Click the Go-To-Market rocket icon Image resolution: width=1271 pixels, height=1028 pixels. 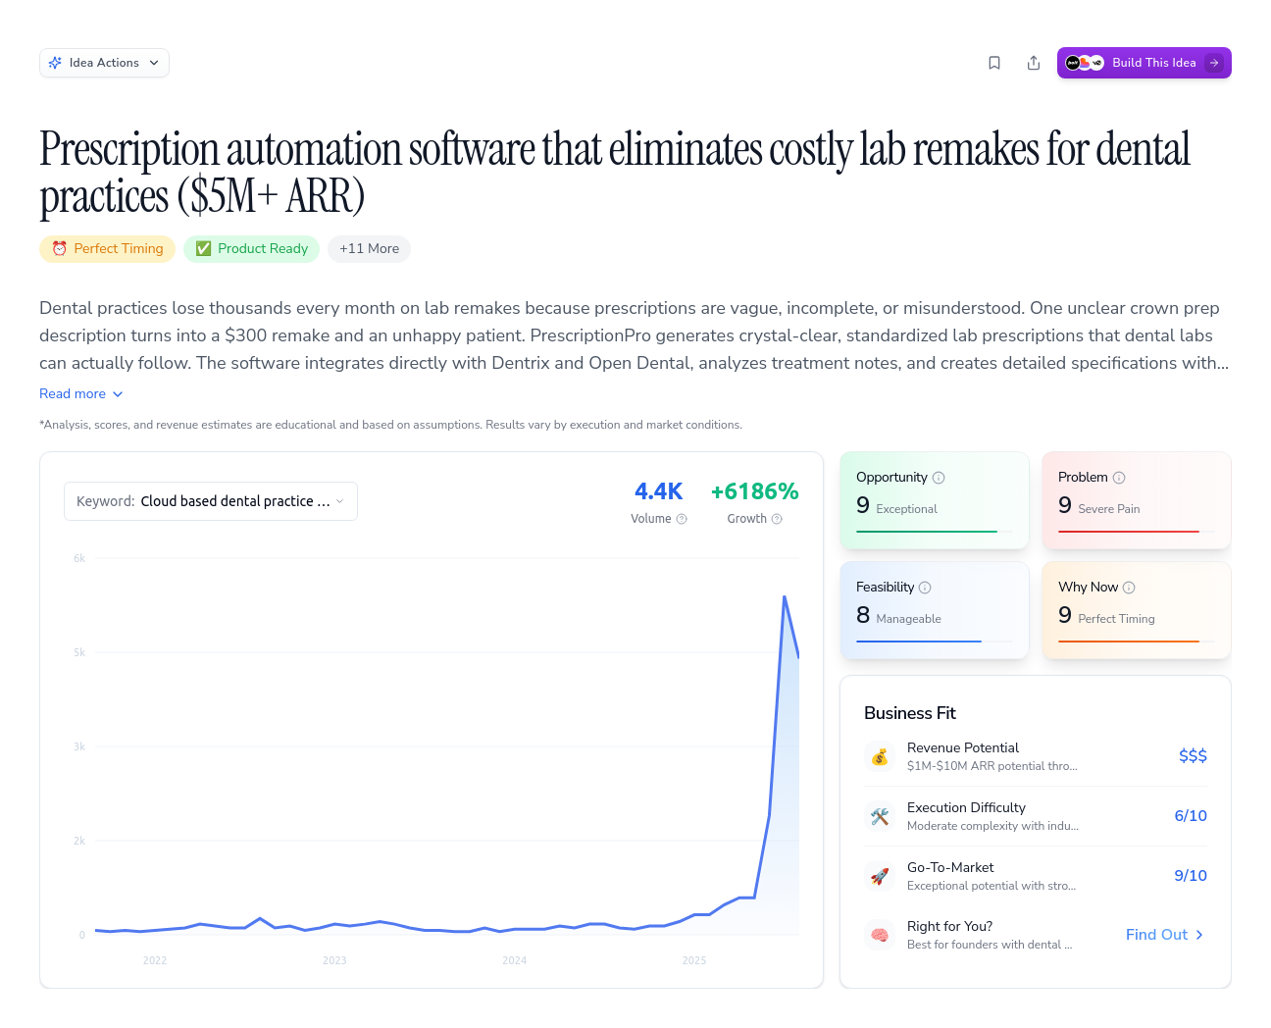tap(880, 876)
